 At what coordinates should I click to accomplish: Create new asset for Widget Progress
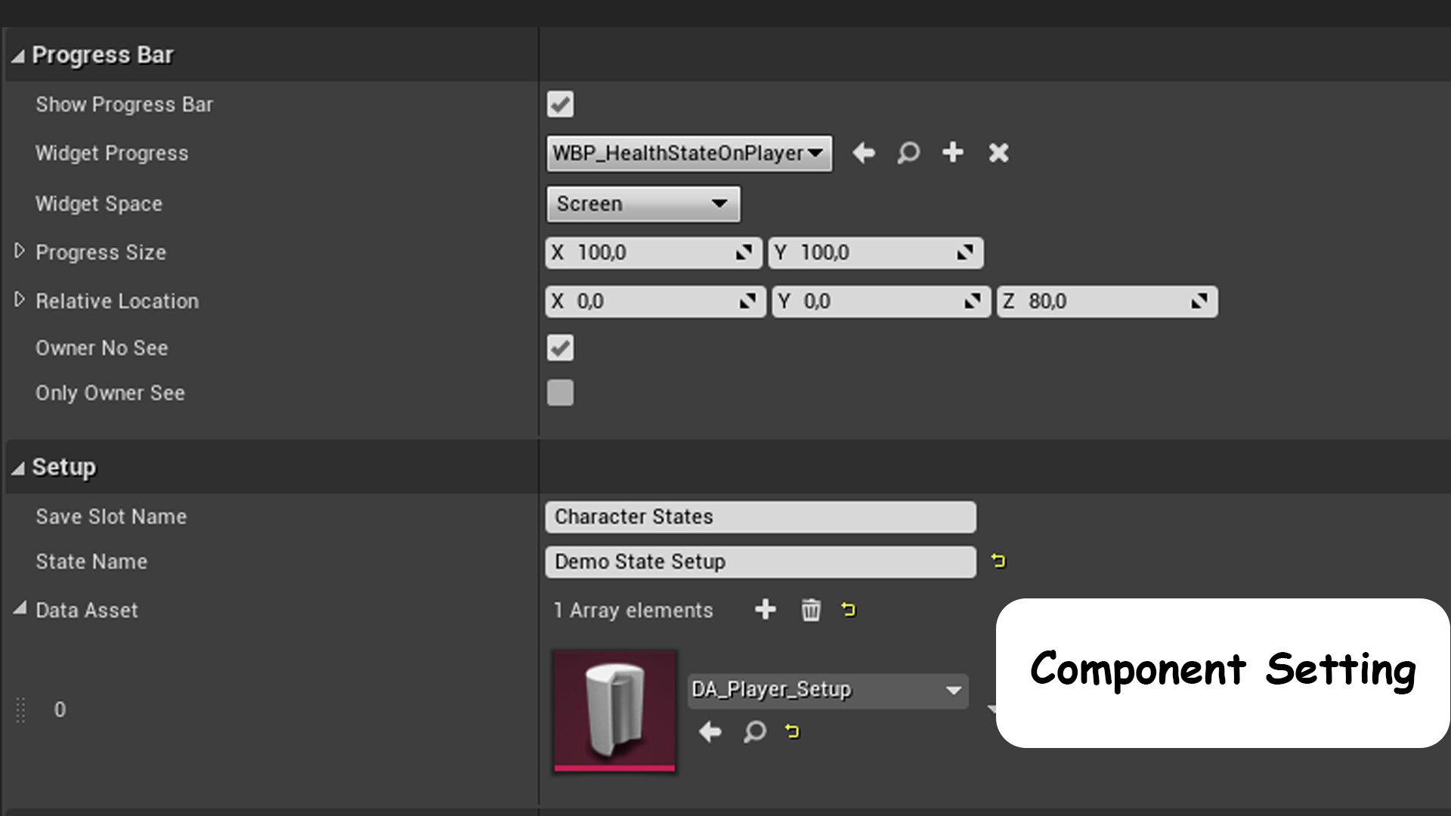point(952,153)
